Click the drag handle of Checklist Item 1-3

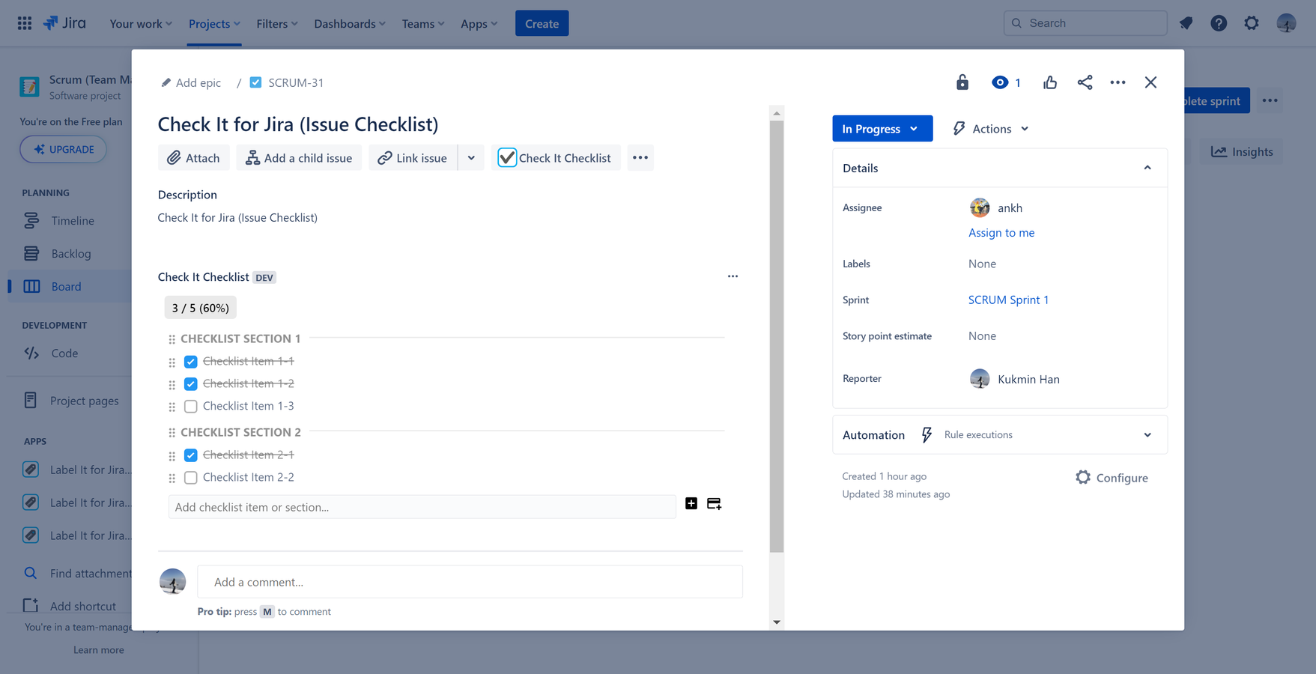click(172, 407)
